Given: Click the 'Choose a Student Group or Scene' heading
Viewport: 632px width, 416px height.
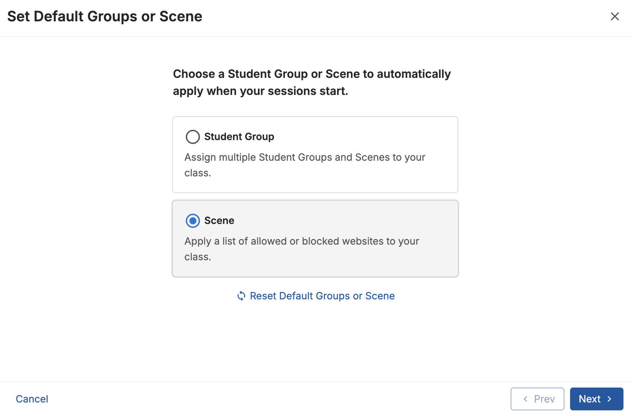Looking at the screenshot, I should 312,74.
